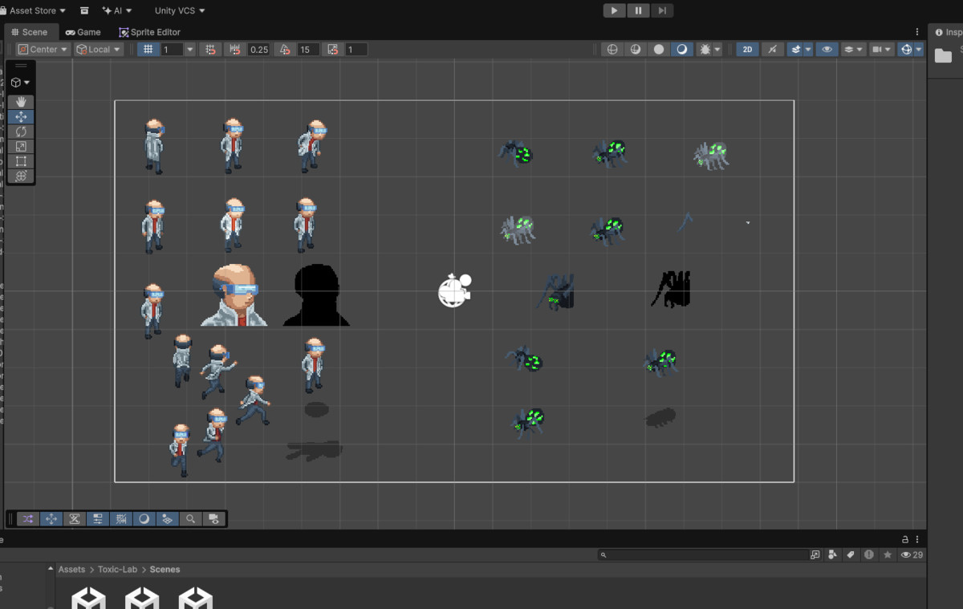Switch to the Sprite Editor tab
Viewport: 963px width, 609px height.
pyautogui.click(x=150, y=32)
